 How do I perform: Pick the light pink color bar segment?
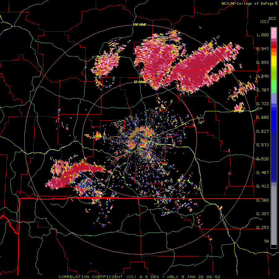[x=274, y=33]
